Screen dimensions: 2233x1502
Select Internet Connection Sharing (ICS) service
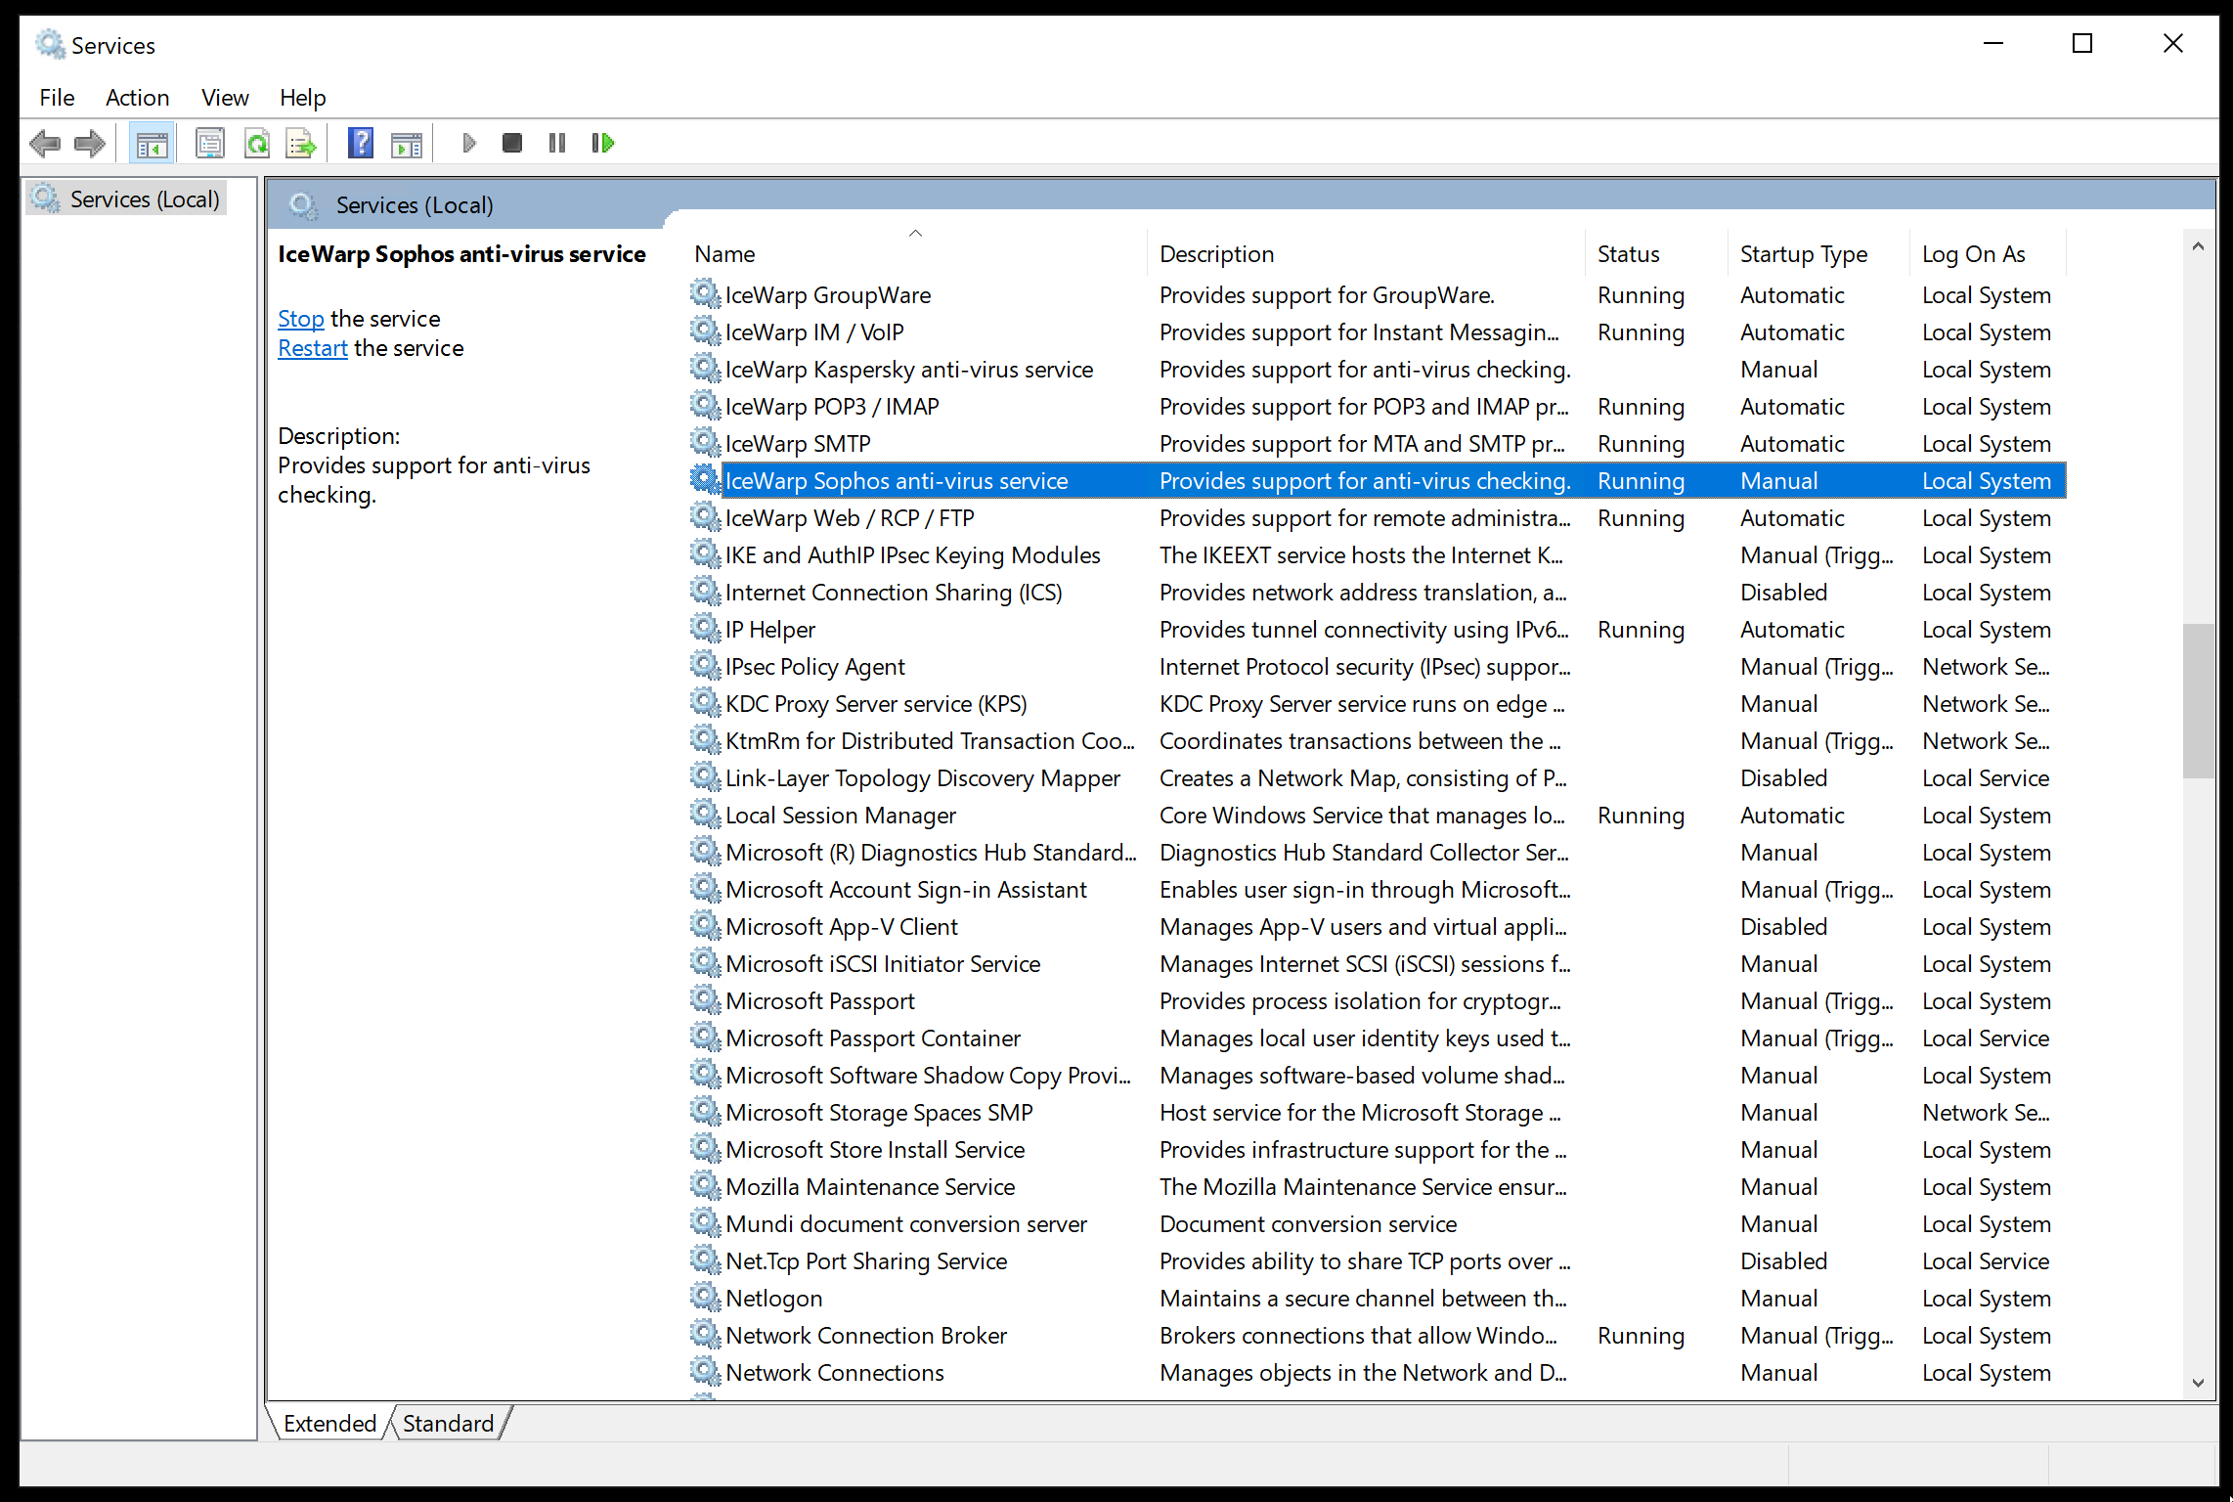pyautogui.click(x=1377, y=593)
